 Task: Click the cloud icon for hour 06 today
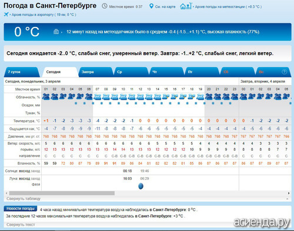point(89,97)
